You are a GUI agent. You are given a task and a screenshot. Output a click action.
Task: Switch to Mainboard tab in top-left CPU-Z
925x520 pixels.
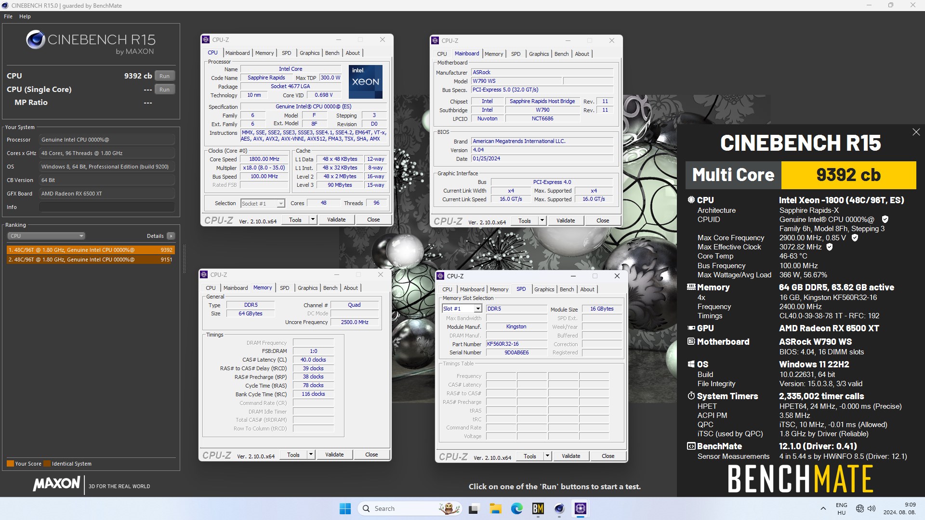tap(238, 53)
